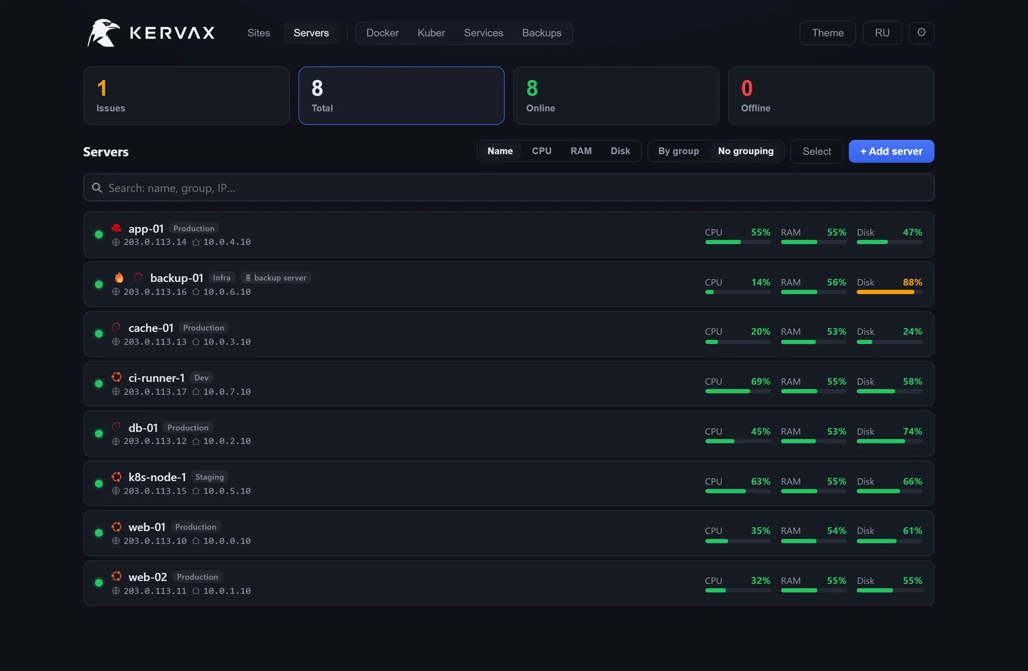
Task: Sort servers by RAM
Action: point(581,151)
